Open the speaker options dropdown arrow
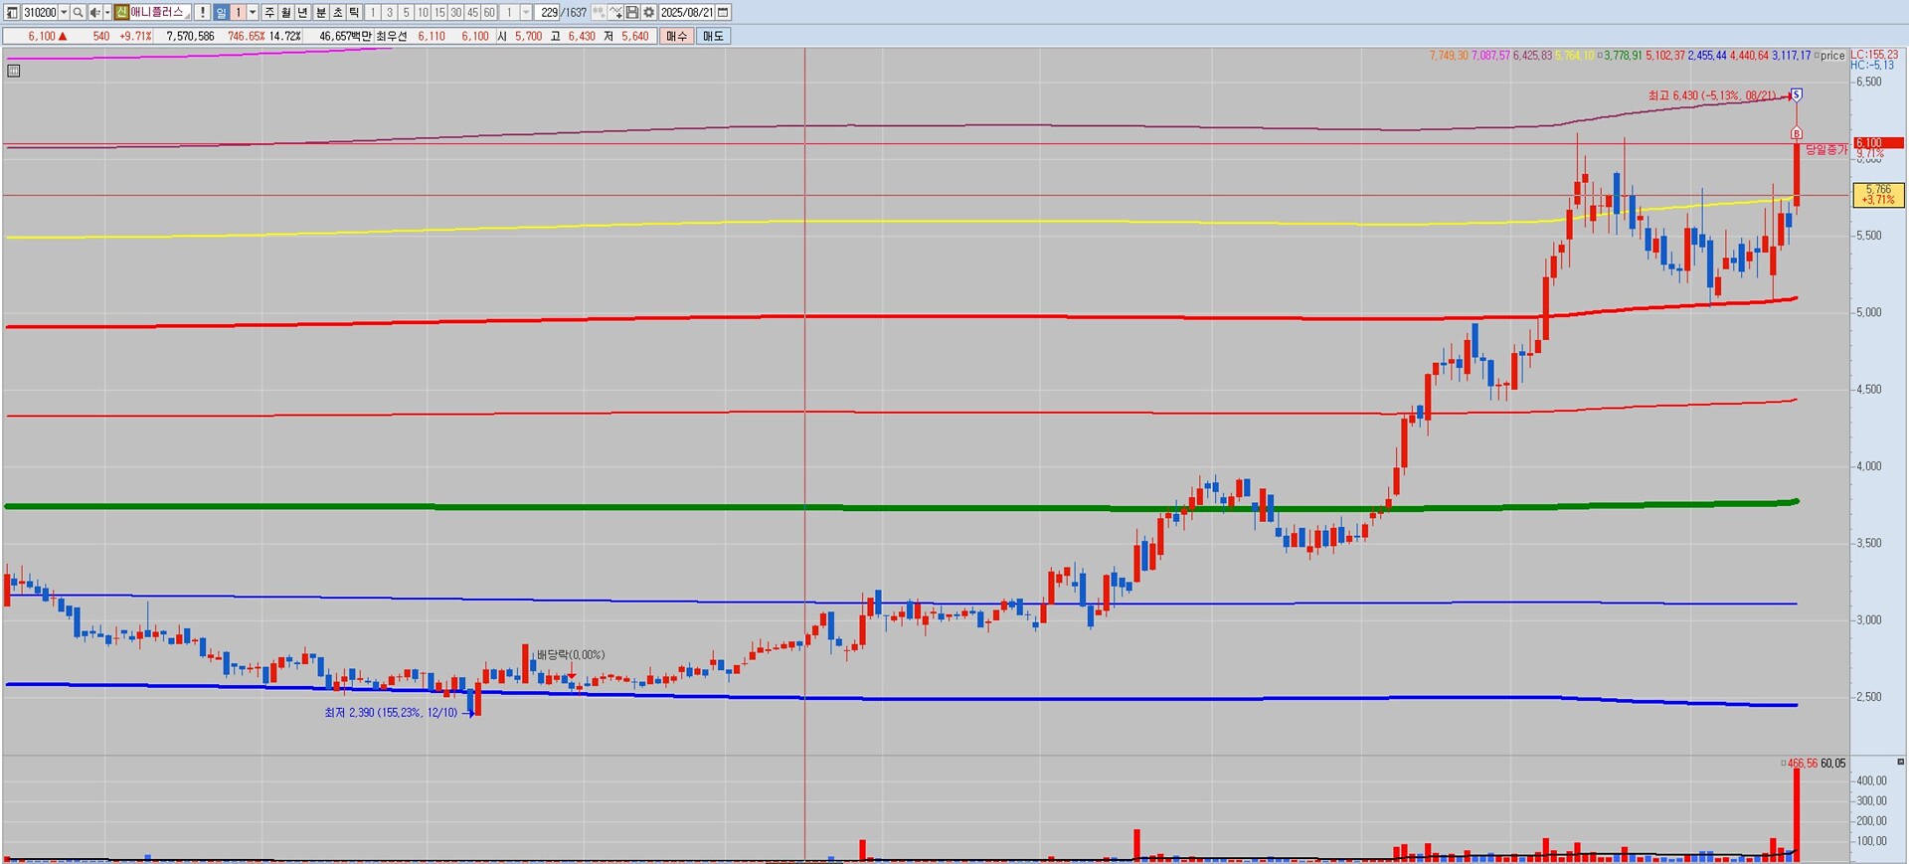Image resolution: width=1909 pixels, height=864 pixels. (107, 12)
